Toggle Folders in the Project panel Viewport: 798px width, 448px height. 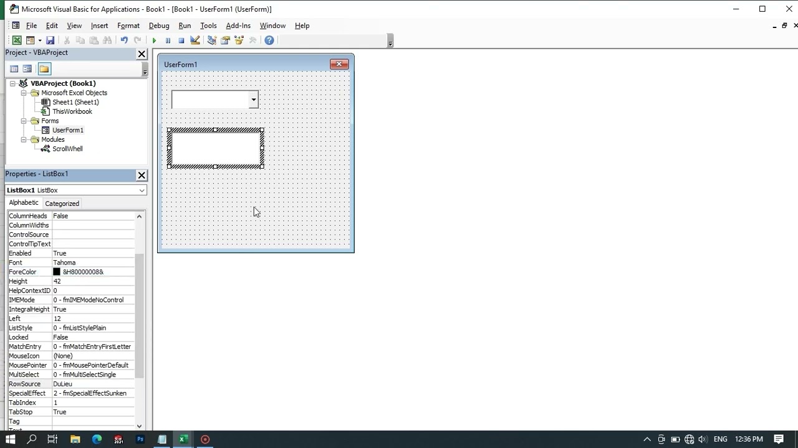pyautogui.click(x=44, y=69)
